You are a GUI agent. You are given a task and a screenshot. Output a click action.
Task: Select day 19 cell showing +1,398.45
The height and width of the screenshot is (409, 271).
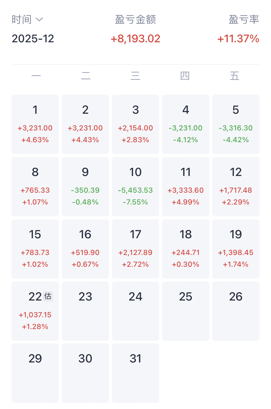(236, 249)
